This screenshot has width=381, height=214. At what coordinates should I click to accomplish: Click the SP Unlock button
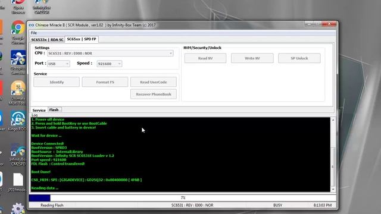pyautogui.click(x=299, y=58)
